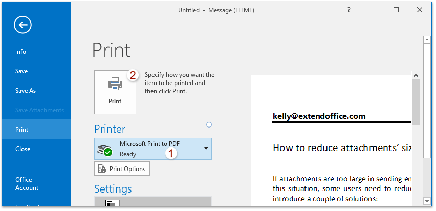
Task: Click the back arrow circle icon
Action: click(x=23, y=25)
